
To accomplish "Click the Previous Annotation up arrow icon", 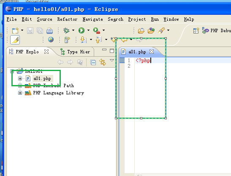I will point(99,40).
